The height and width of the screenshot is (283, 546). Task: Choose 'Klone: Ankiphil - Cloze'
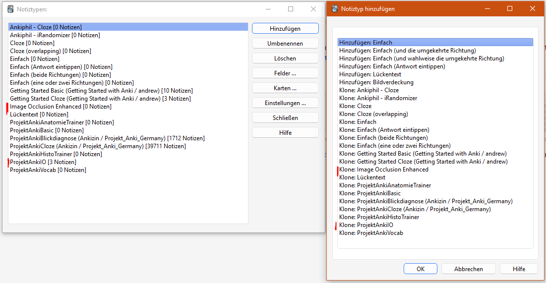[435, 90]
